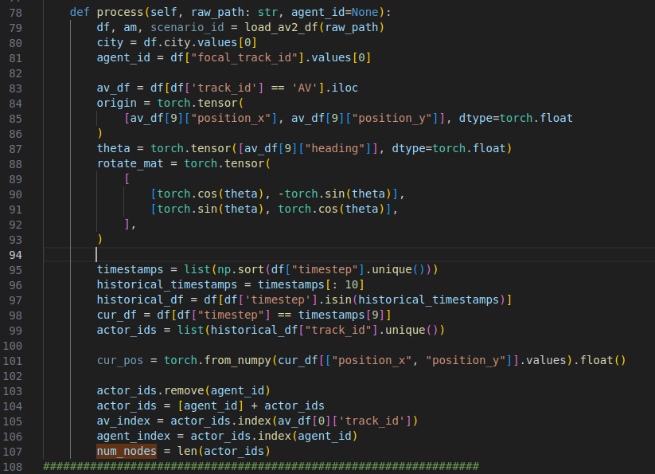
Task: Click the cur_df variable on line 98
Action: click(x=116, y=315)
